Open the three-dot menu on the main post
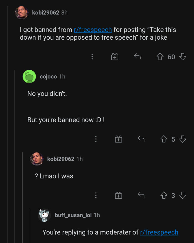194x243 pixels. [92, 57]
